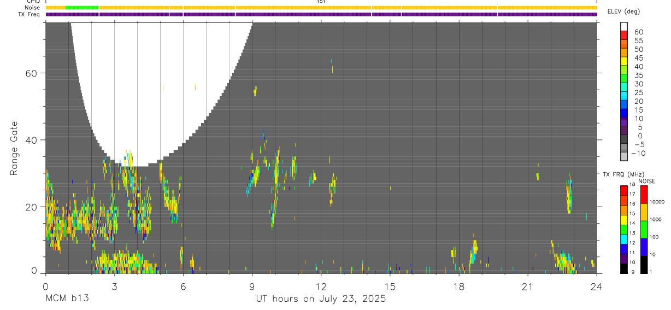The image size is (671, 310).
Task: Click the '18' tick on UT hours axis
Action: point(458,286)
